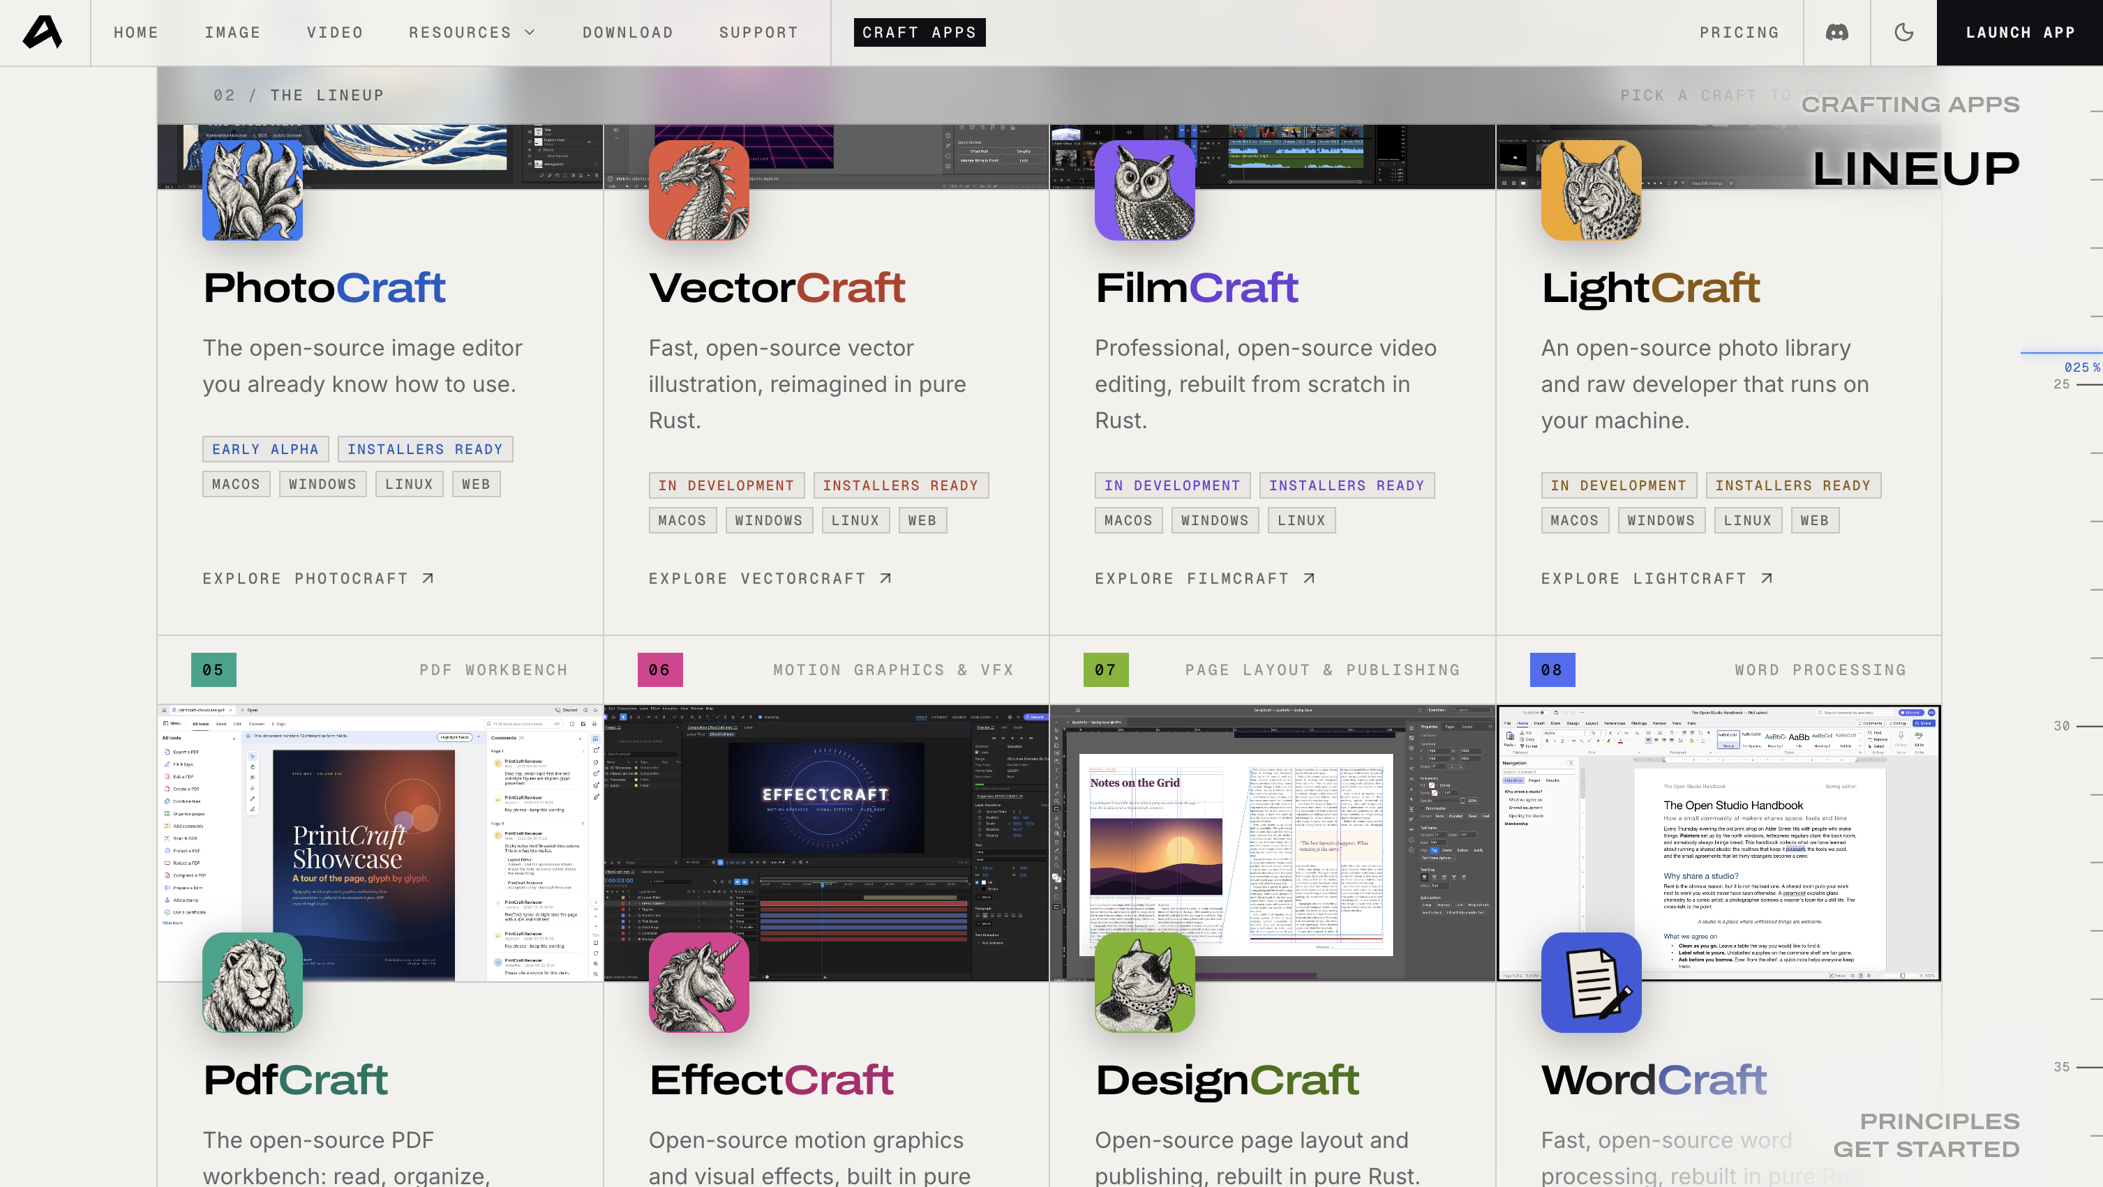
Task: Follow the Explore PhotoCraft link
Action: [318, 578]
